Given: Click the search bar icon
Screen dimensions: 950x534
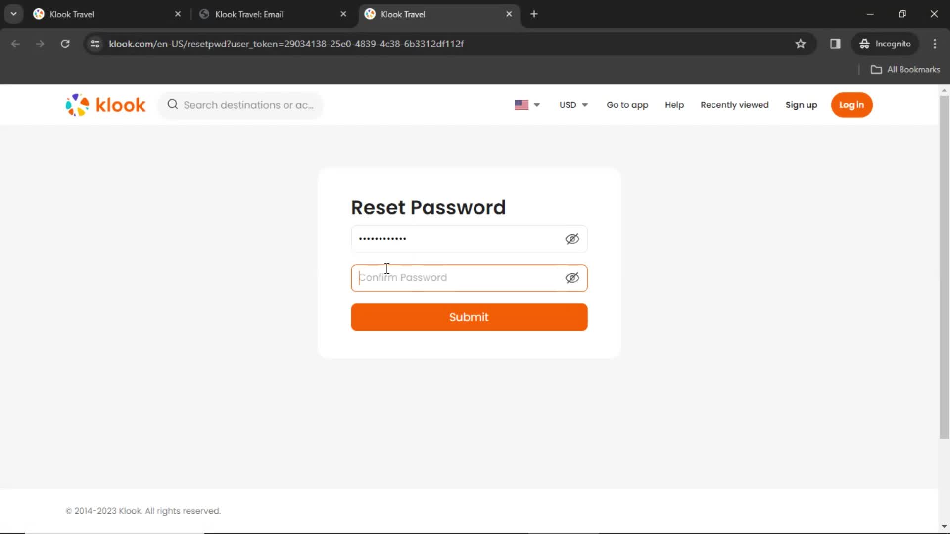Looking at the screenshot, I should pos(172,104).
